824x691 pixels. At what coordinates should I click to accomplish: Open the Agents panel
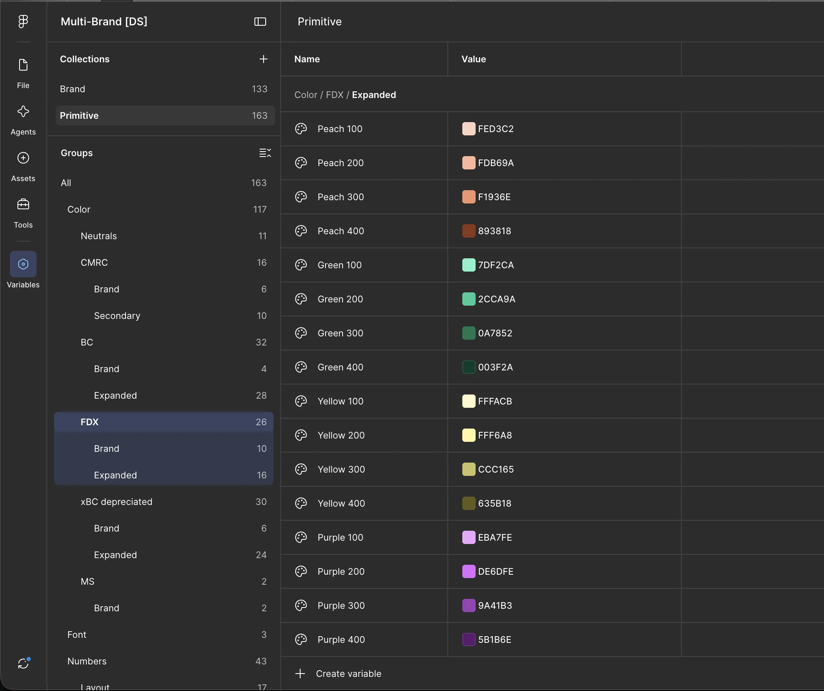(23, 120)
